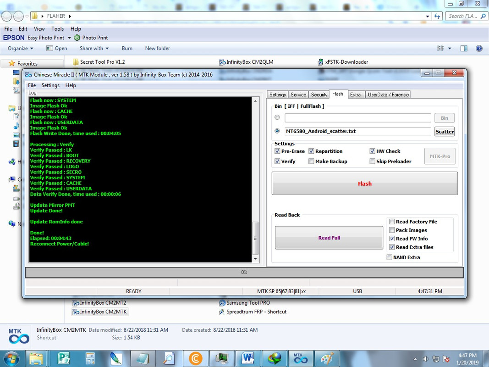Uncheck Read FW Info checkbox
This screenshot has height=367, width=489.
click(x=392, y=239)
